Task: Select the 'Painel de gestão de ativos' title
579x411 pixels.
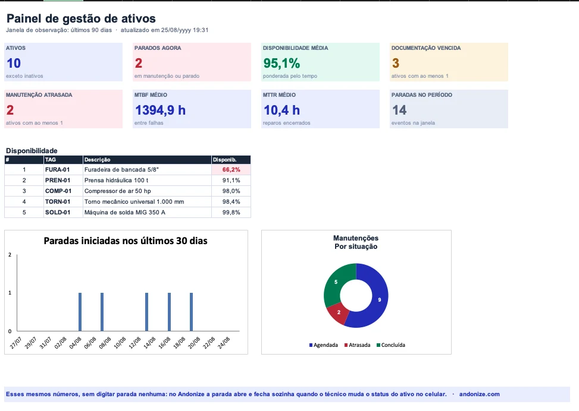Action: pyautogui.click(x=81, y=18)
